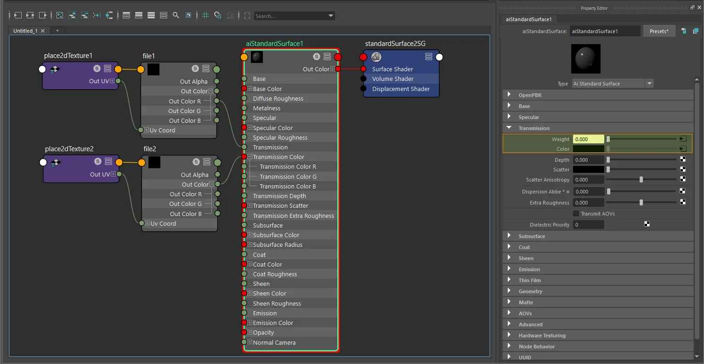This screenshot has height=364, width=704.
Task: Click the aiStandardSurface name field
Action: click(605, 31)
